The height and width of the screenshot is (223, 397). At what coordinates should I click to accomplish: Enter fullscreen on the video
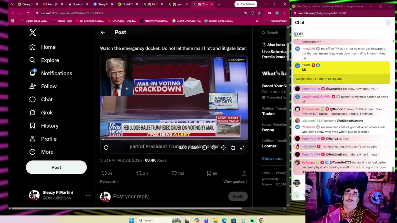pos(242,148)
